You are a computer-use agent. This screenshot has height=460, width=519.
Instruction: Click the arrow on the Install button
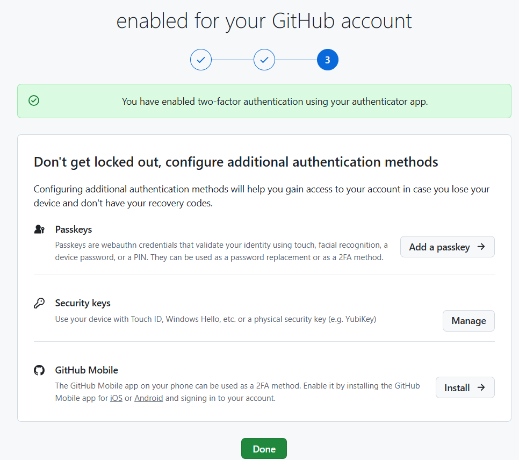(x=481, y=387)
